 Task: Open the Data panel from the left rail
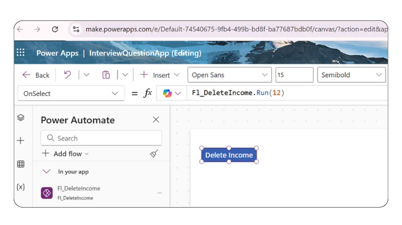pos(21,164)
